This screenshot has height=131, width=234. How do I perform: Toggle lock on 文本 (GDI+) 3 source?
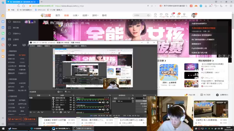(x=74, y=100)
